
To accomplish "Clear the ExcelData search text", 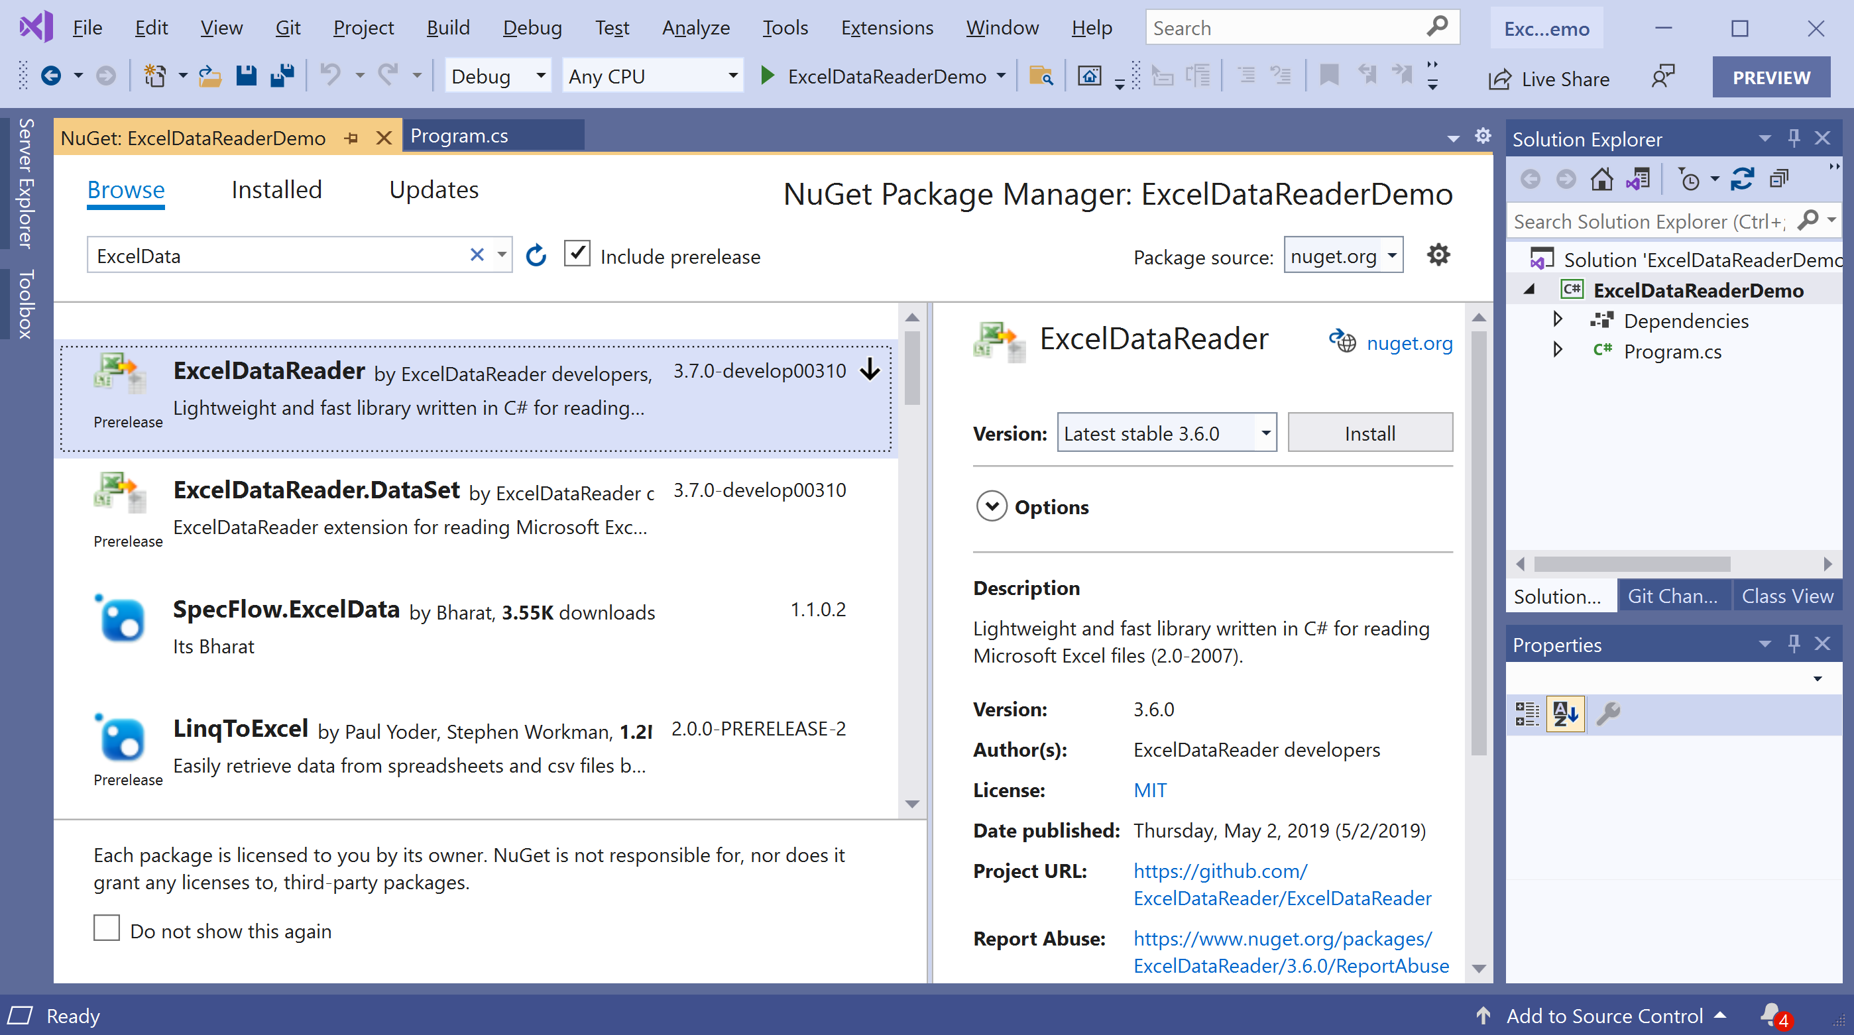I will (477, 254).
